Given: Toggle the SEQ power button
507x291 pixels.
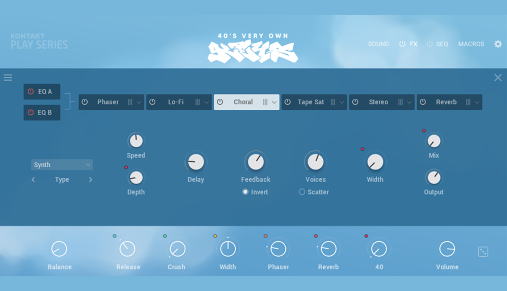Looking at the screenshot, I should click(x=430, y=44).
